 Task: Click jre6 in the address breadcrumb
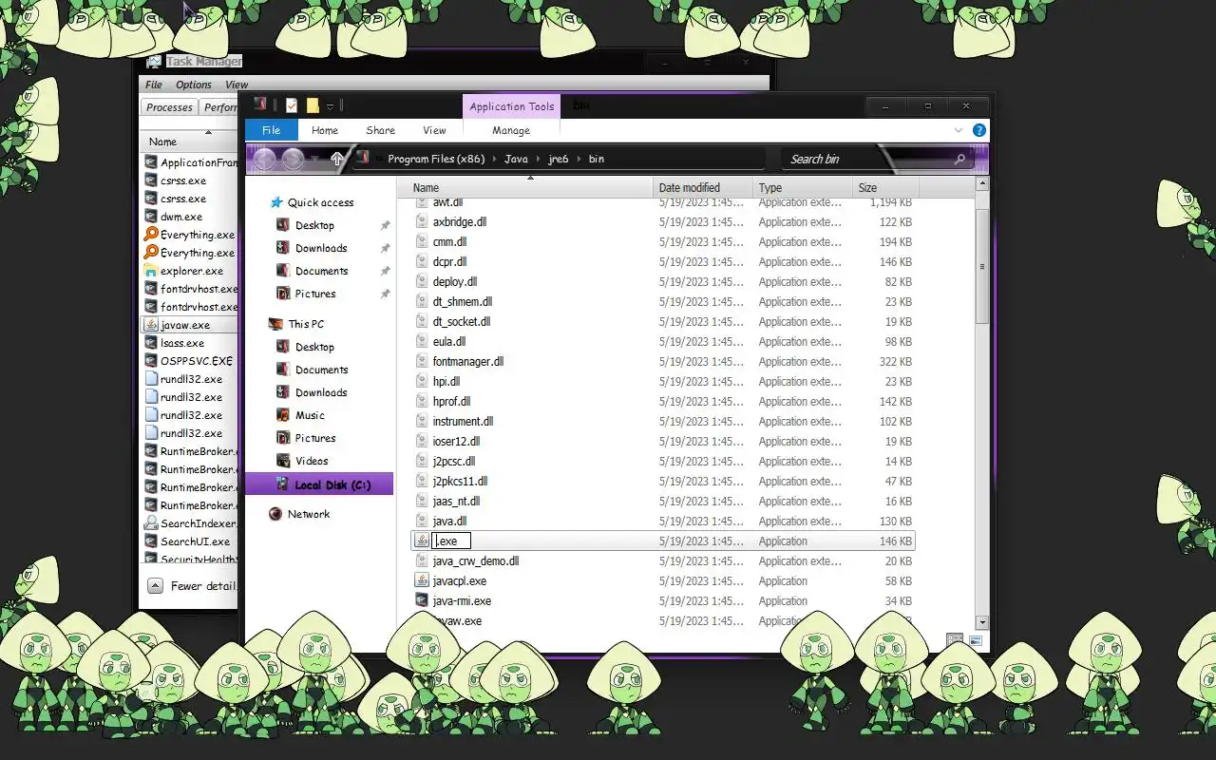coord(559,159)
